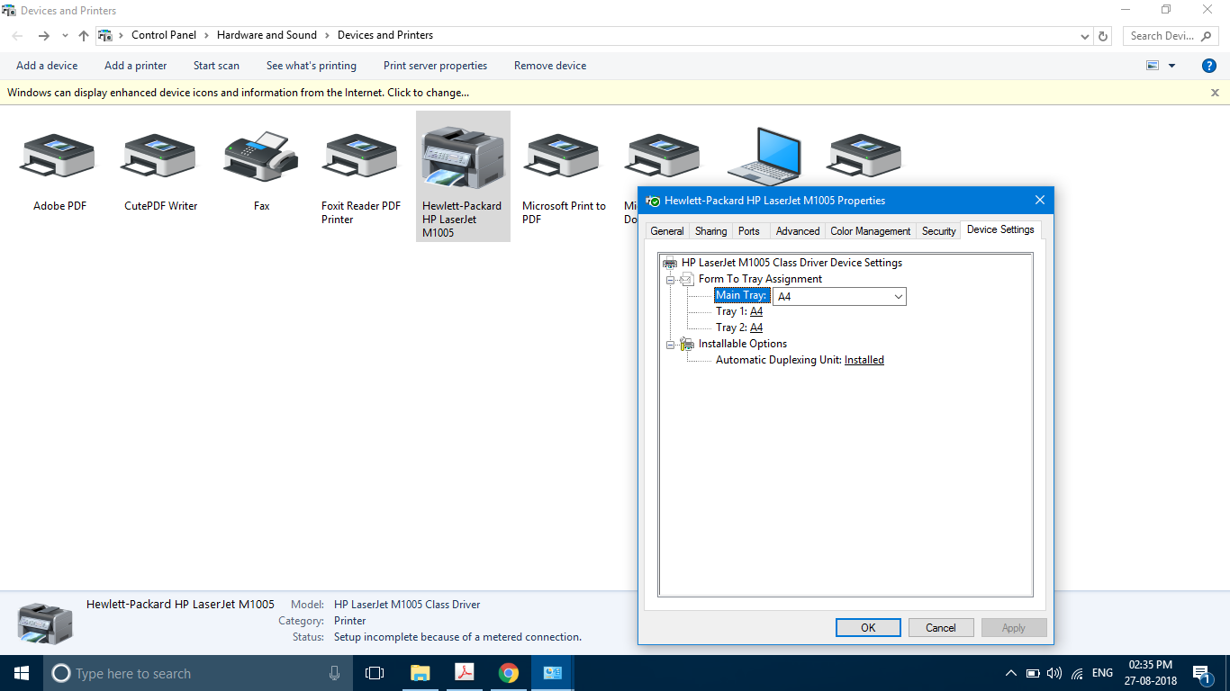
Task: Select the Main Tray label
Action: (741, 296)
